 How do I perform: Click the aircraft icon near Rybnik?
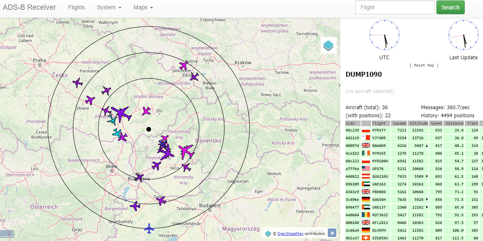click(x=184, y=66)
